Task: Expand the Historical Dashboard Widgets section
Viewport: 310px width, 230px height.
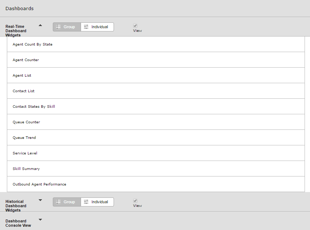Action: click(40, 200)
